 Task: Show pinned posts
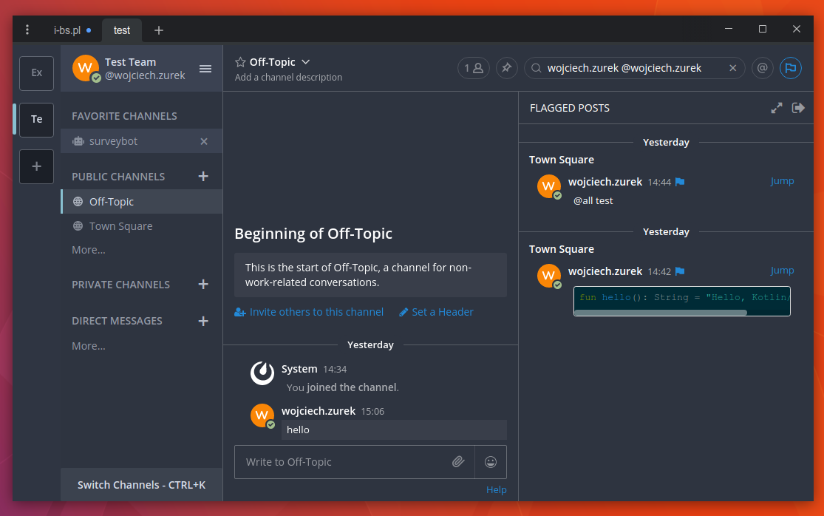tap(506, 68)
